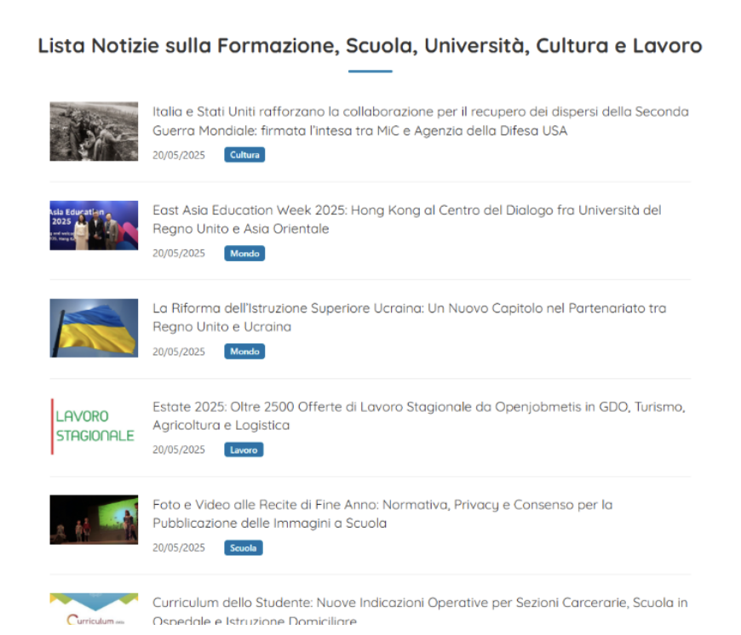Select the Cultura category tag

tap(244, 155)
